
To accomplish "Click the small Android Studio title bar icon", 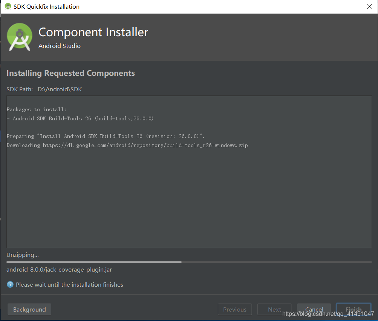I will pyautogui.click(x=8, y=6).
